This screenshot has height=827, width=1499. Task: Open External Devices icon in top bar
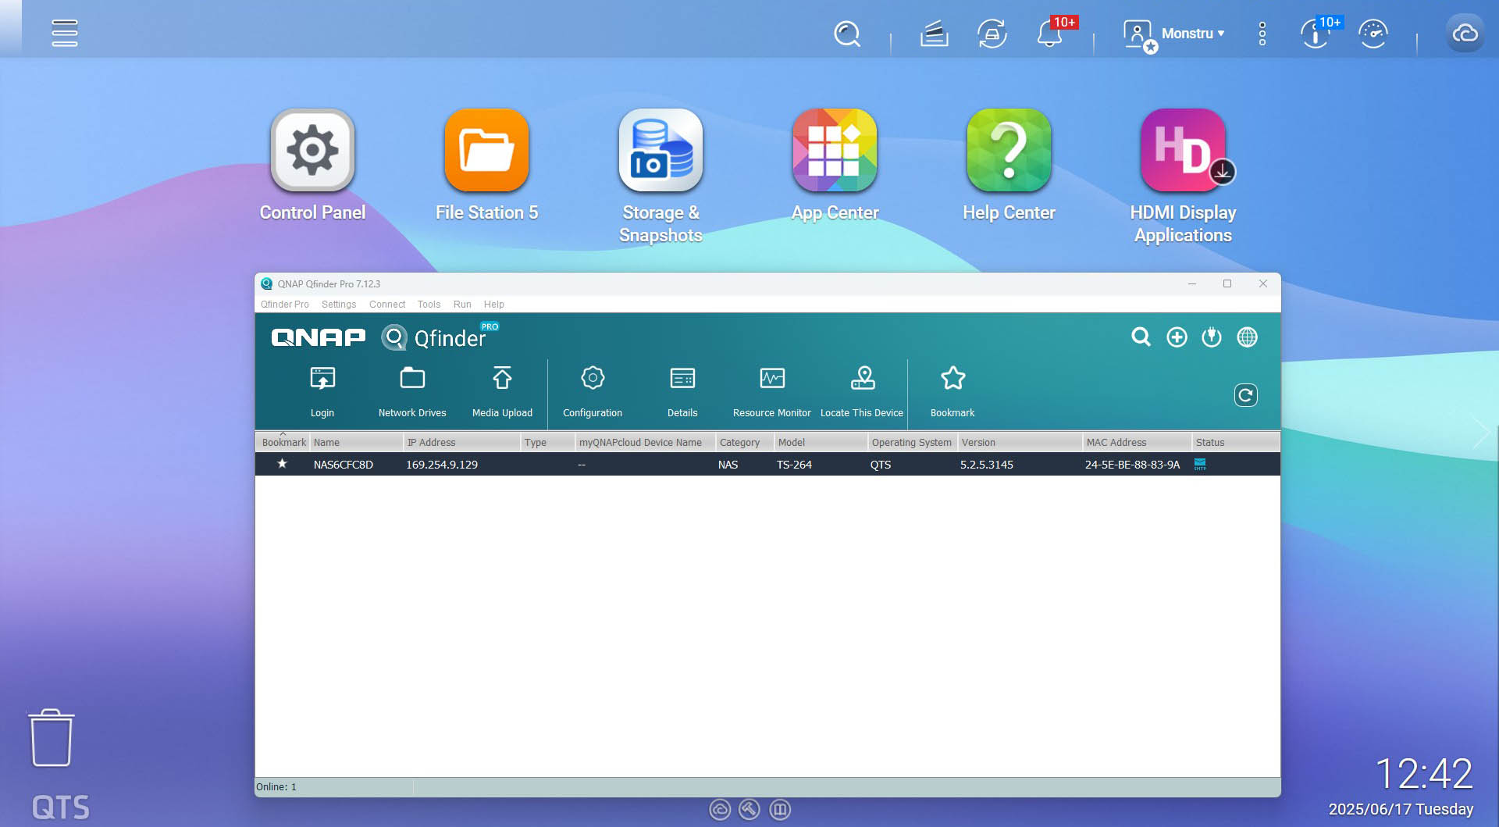(992, 34)
